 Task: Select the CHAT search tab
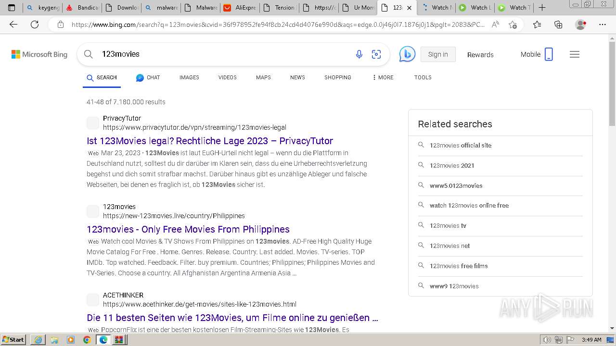click(148, 77)
